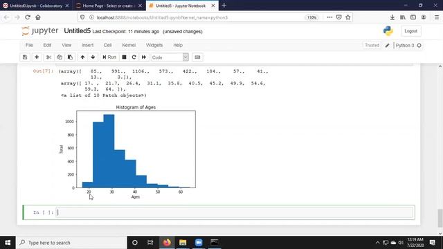The image size is (443, 249).
Task: Click the page vertical scrollbar thumb
Action: (440, 218)
